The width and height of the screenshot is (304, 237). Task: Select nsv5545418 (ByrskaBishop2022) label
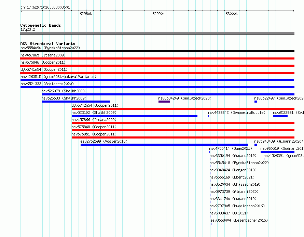pyautogui.click(x=239, y=163)
